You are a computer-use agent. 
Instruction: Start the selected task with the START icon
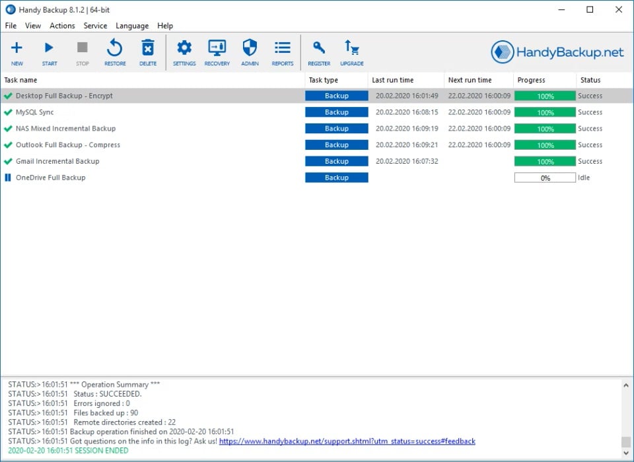point(50,53)
